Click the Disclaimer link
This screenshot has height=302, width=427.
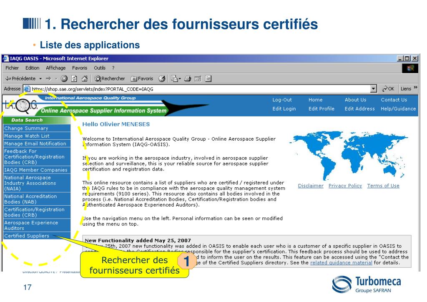(311, 186)
